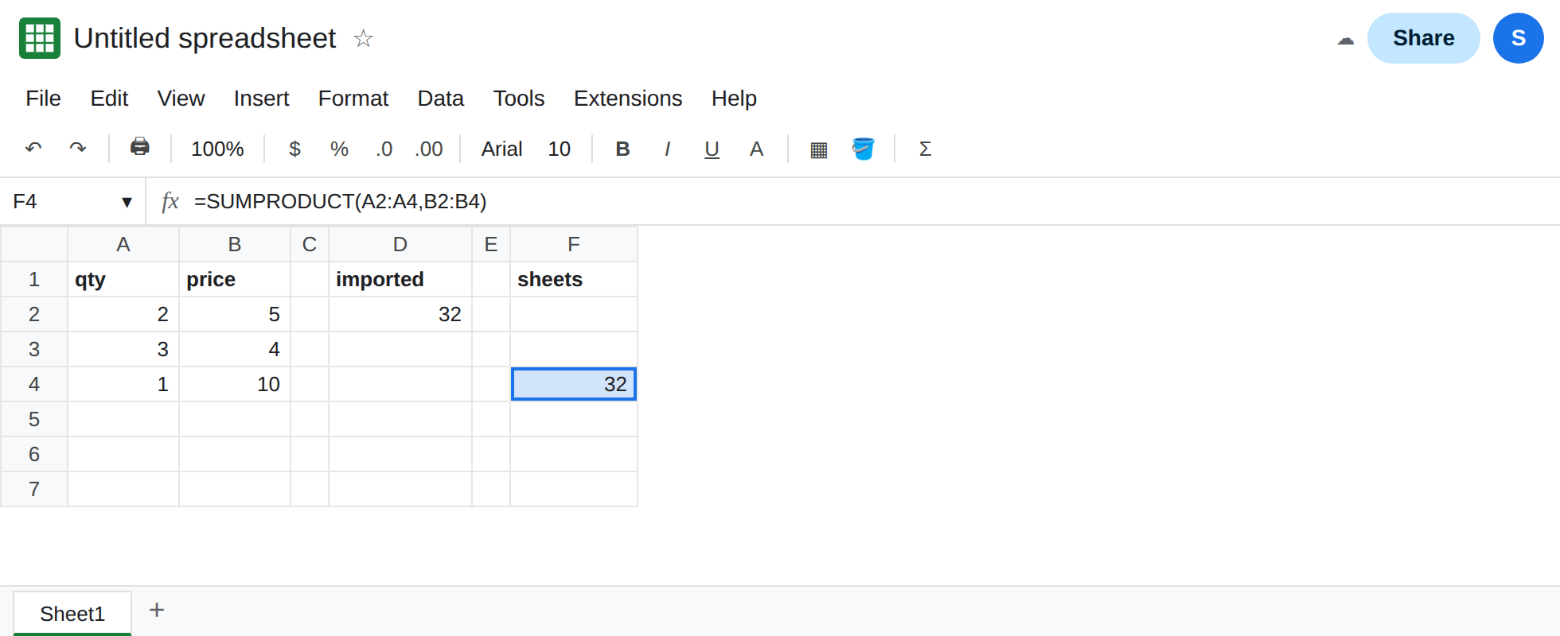Open the Extensions menu
Viewport: 1560px width, 636px height.
(628, 98)
